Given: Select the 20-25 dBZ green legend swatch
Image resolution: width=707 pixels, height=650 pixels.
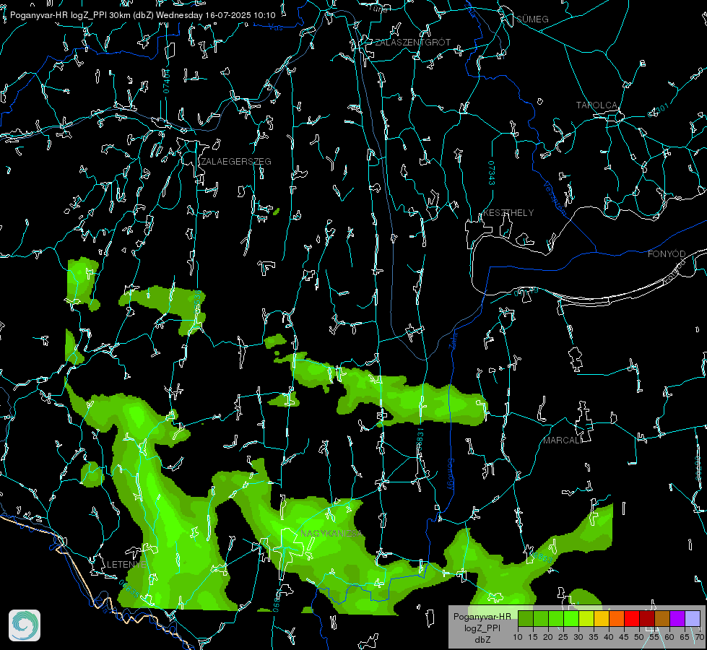Looking at the screenshot, I should (556, 618).
